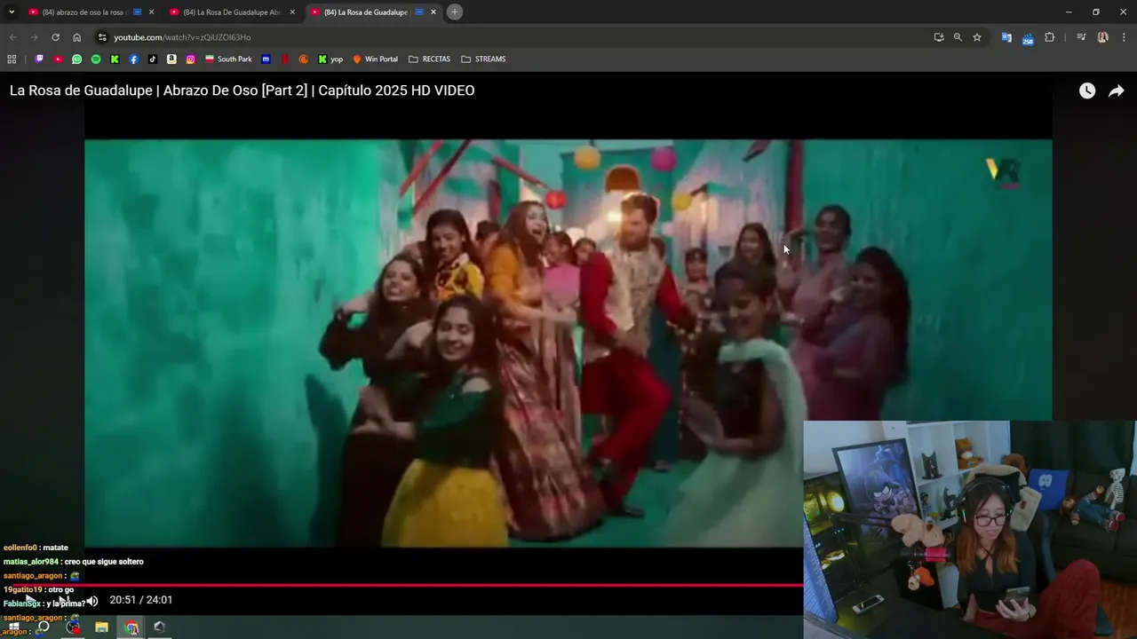Share the video with arrow icon
The height and width of the screenshot is (639, 1137).
coord(1117,91)
